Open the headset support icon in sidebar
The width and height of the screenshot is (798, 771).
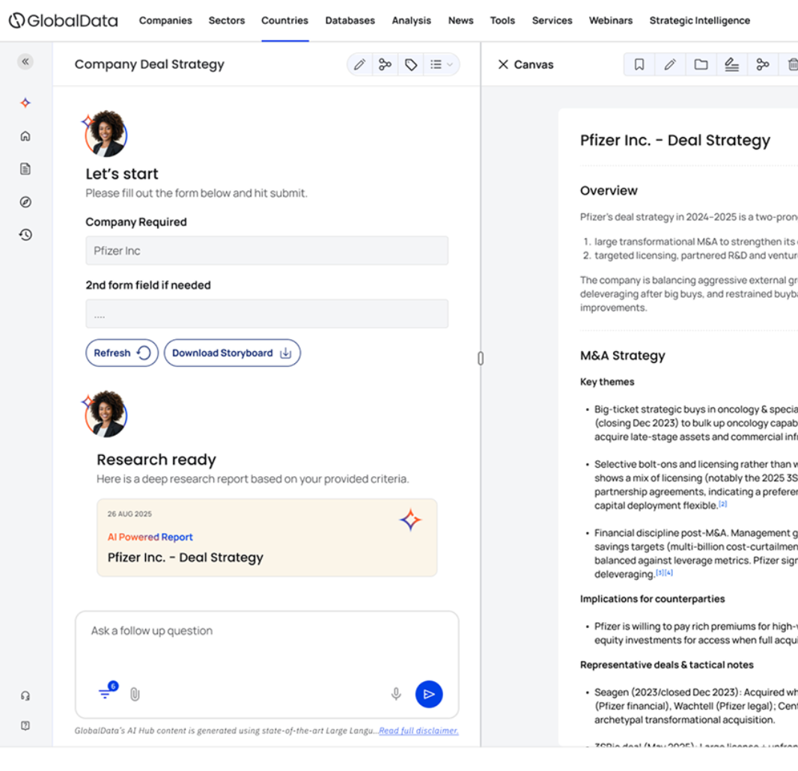(25, 695)
